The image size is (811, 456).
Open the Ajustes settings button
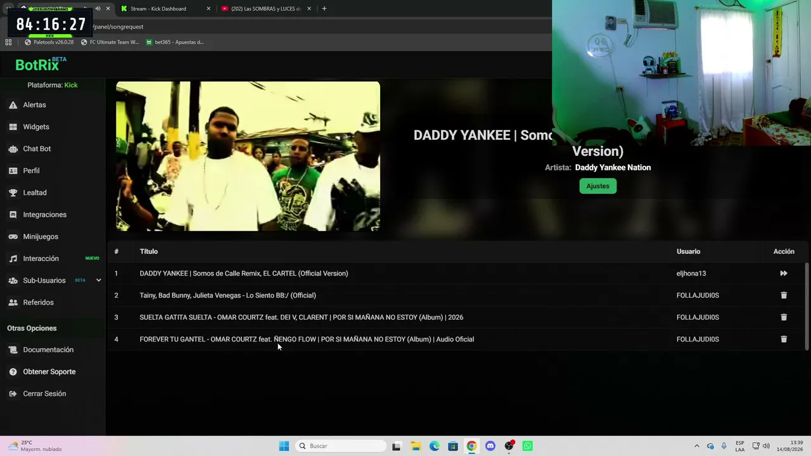(597, 186)
